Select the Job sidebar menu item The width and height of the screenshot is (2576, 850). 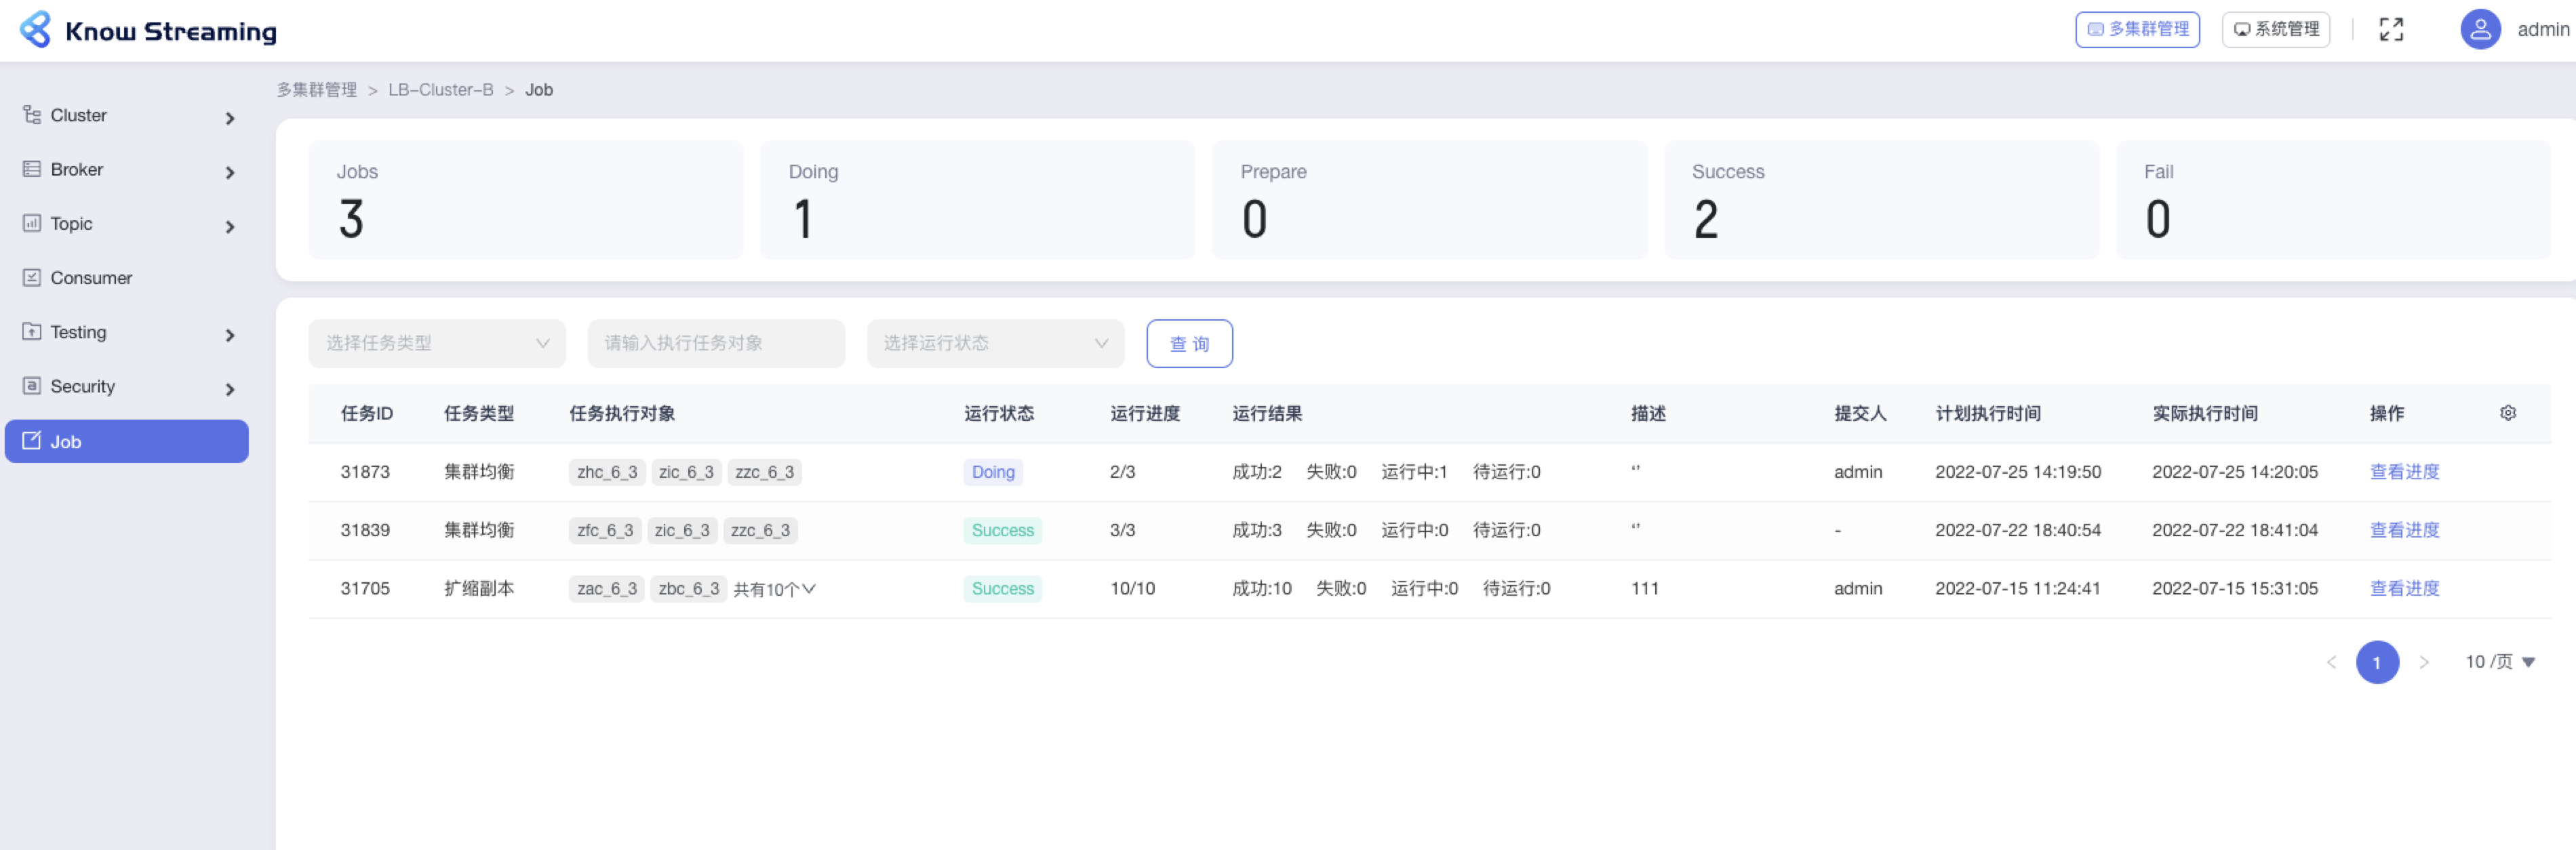127,441
